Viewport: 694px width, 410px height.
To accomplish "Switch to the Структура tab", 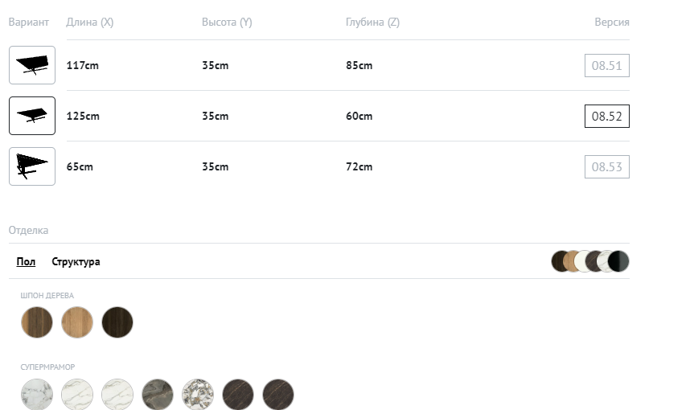I will (76, 262).
